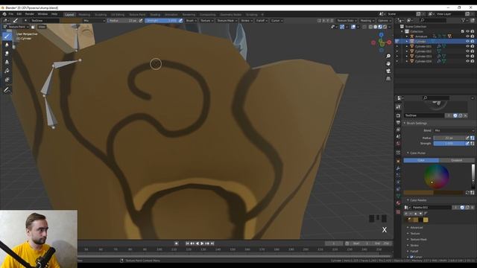The image size is (477, 268).
Task: Select the Soften tool in the toolbar
Action: tap(7, 45)
